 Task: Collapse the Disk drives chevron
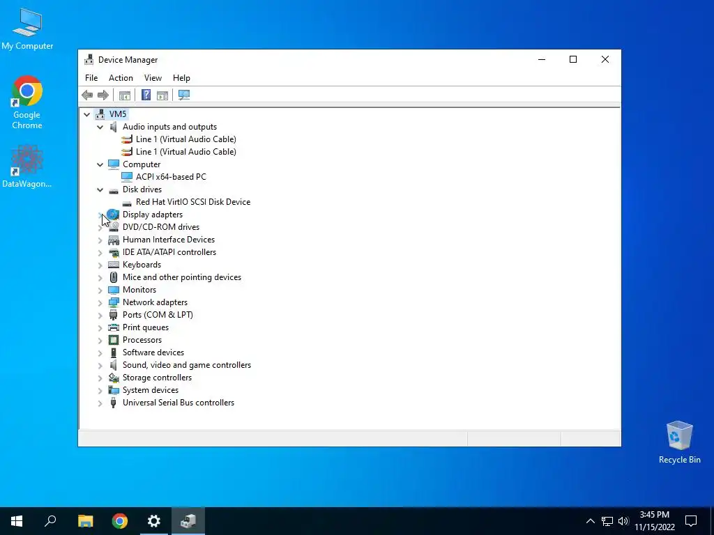coord(100,189)
